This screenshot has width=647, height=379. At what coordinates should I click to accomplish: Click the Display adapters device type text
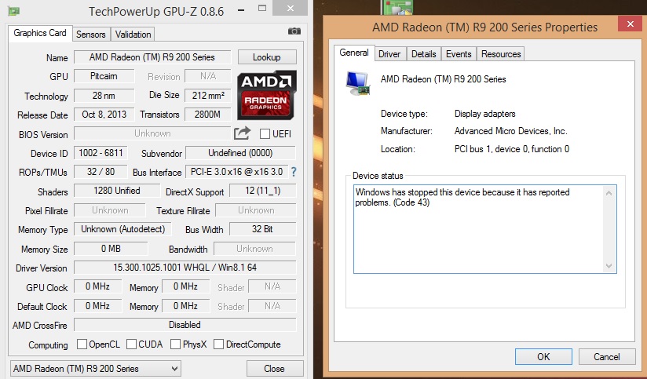coord(484,114)
